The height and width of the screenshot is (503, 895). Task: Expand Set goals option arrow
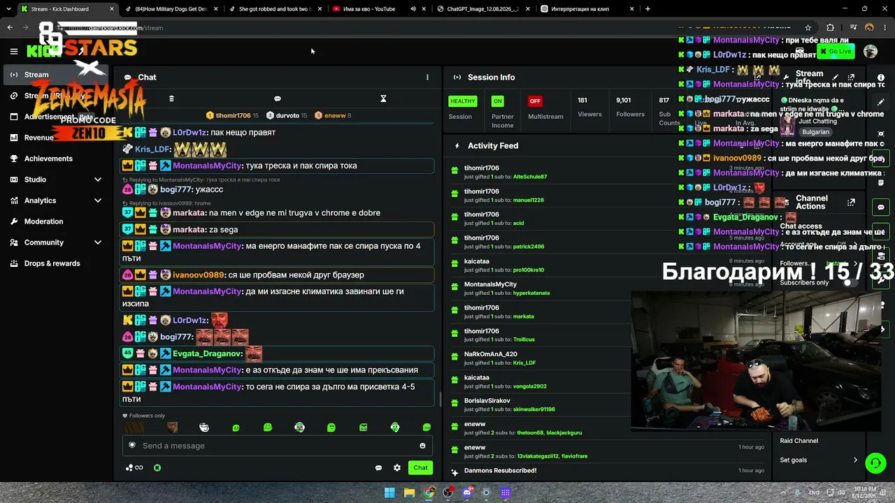pos(855,460)
